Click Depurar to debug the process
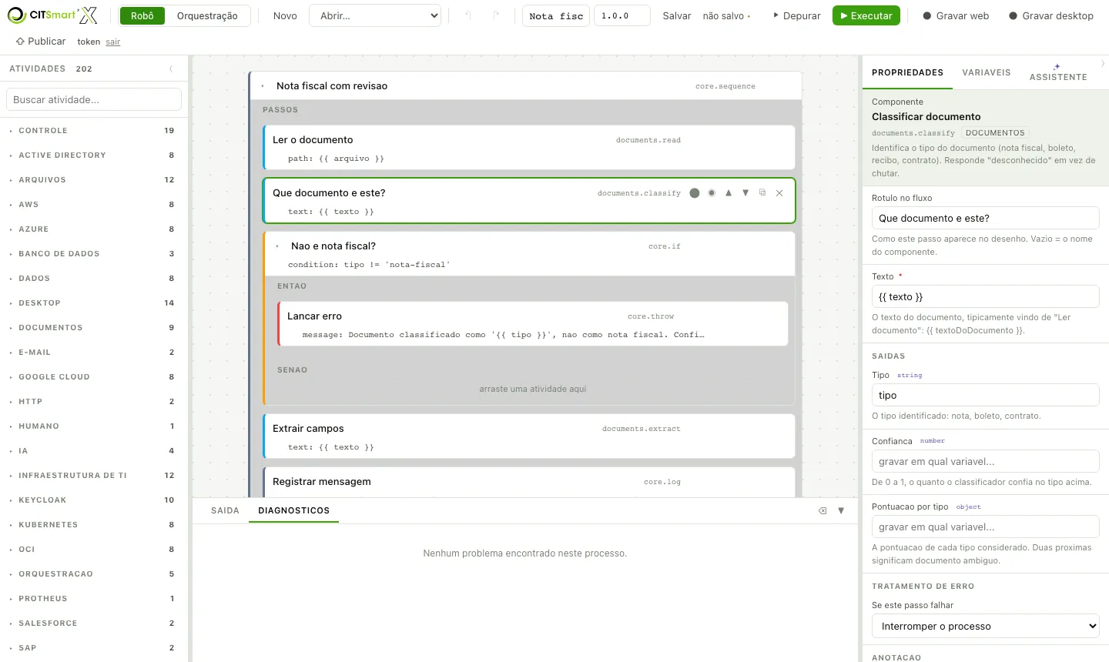 [x=796, y=15]
